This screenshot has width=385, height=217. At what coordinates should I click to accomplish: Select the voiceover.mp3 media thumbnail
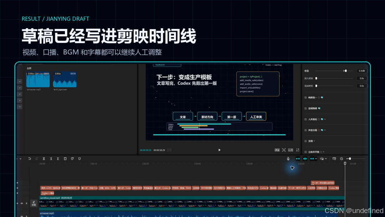tap(38, 80)
